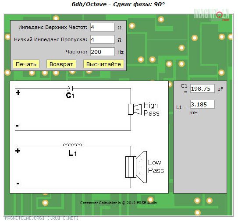Image resolution: width=238 pixels, height=222 pixels.
Task: Click the plus terminal of low-pass circuit
Action: (18, 151)
